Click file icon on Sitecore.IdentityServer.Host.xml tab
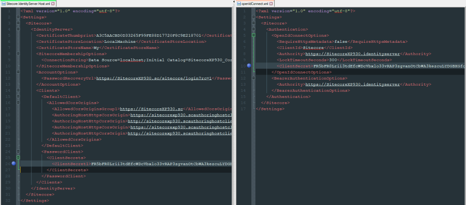This screenshot has height=205, width=466. [x=3, y=4]
